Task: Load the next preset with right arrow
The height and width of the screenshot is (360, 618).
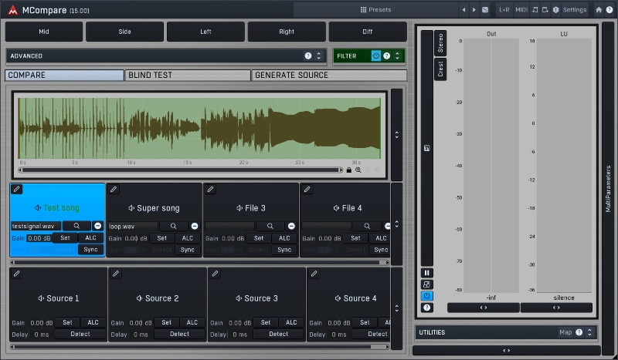Action: 474,9
